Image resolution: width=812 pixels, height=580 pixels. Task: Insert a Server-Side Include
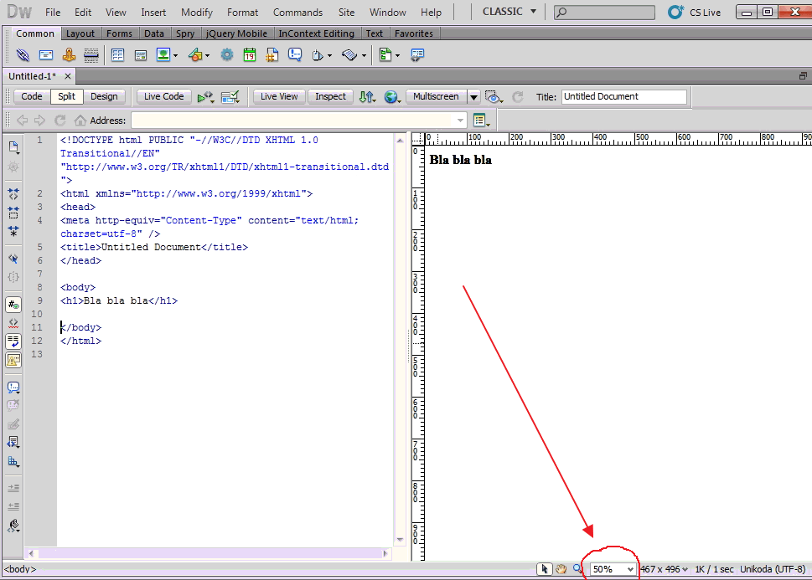272,55
